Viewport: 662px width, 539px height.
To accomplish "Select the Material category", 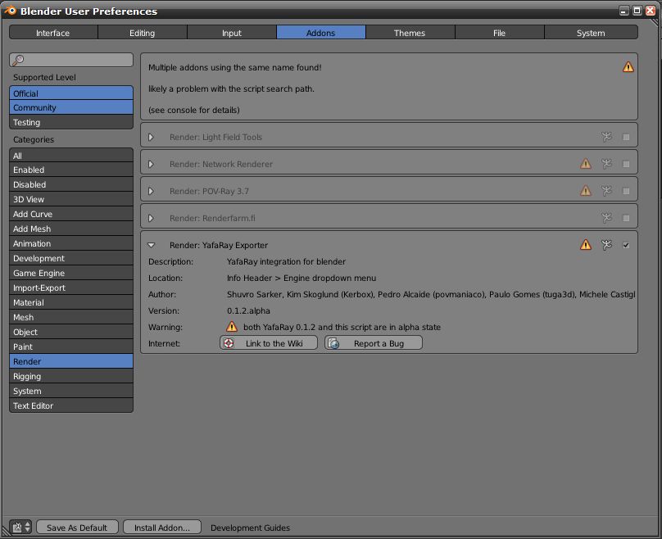I will (71, 302).
